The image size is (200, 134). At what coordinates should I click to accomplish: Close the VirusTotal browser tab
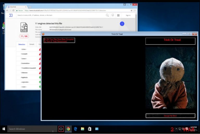pyautogui.click(x=26, y=7)
